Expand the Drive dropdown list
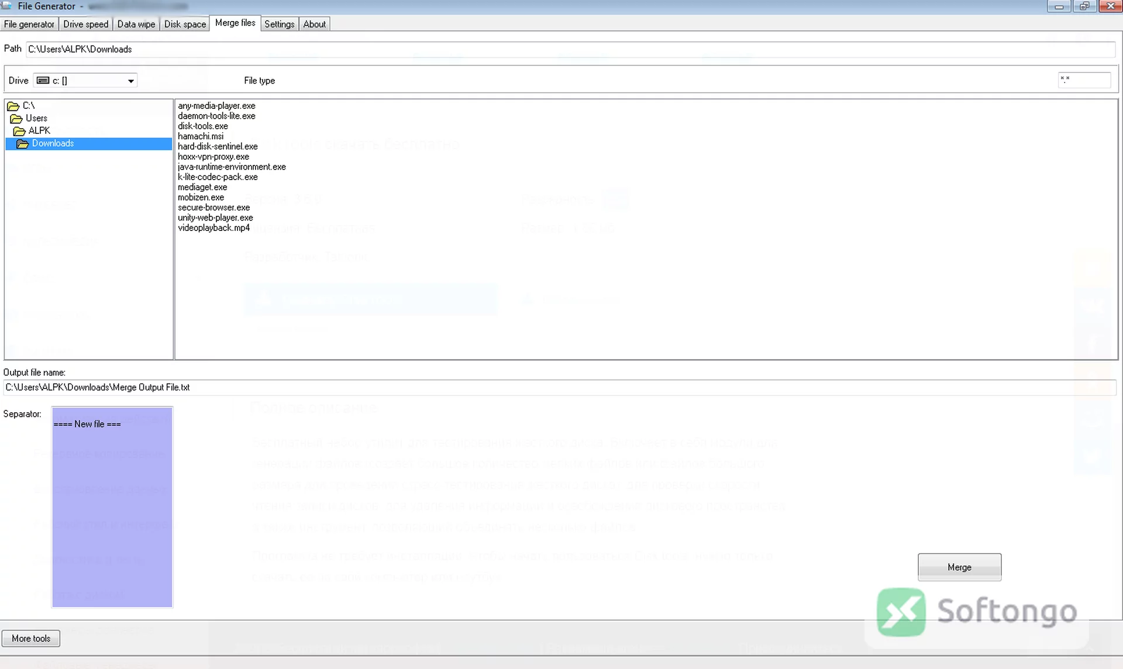Image resolution: width=1123 pixels, height=669 pixels. pos(131,81)
